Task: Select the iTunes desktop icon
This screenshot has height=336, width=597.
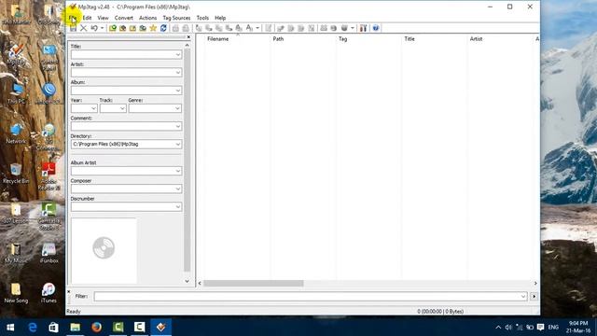Action: pos(49,292)
